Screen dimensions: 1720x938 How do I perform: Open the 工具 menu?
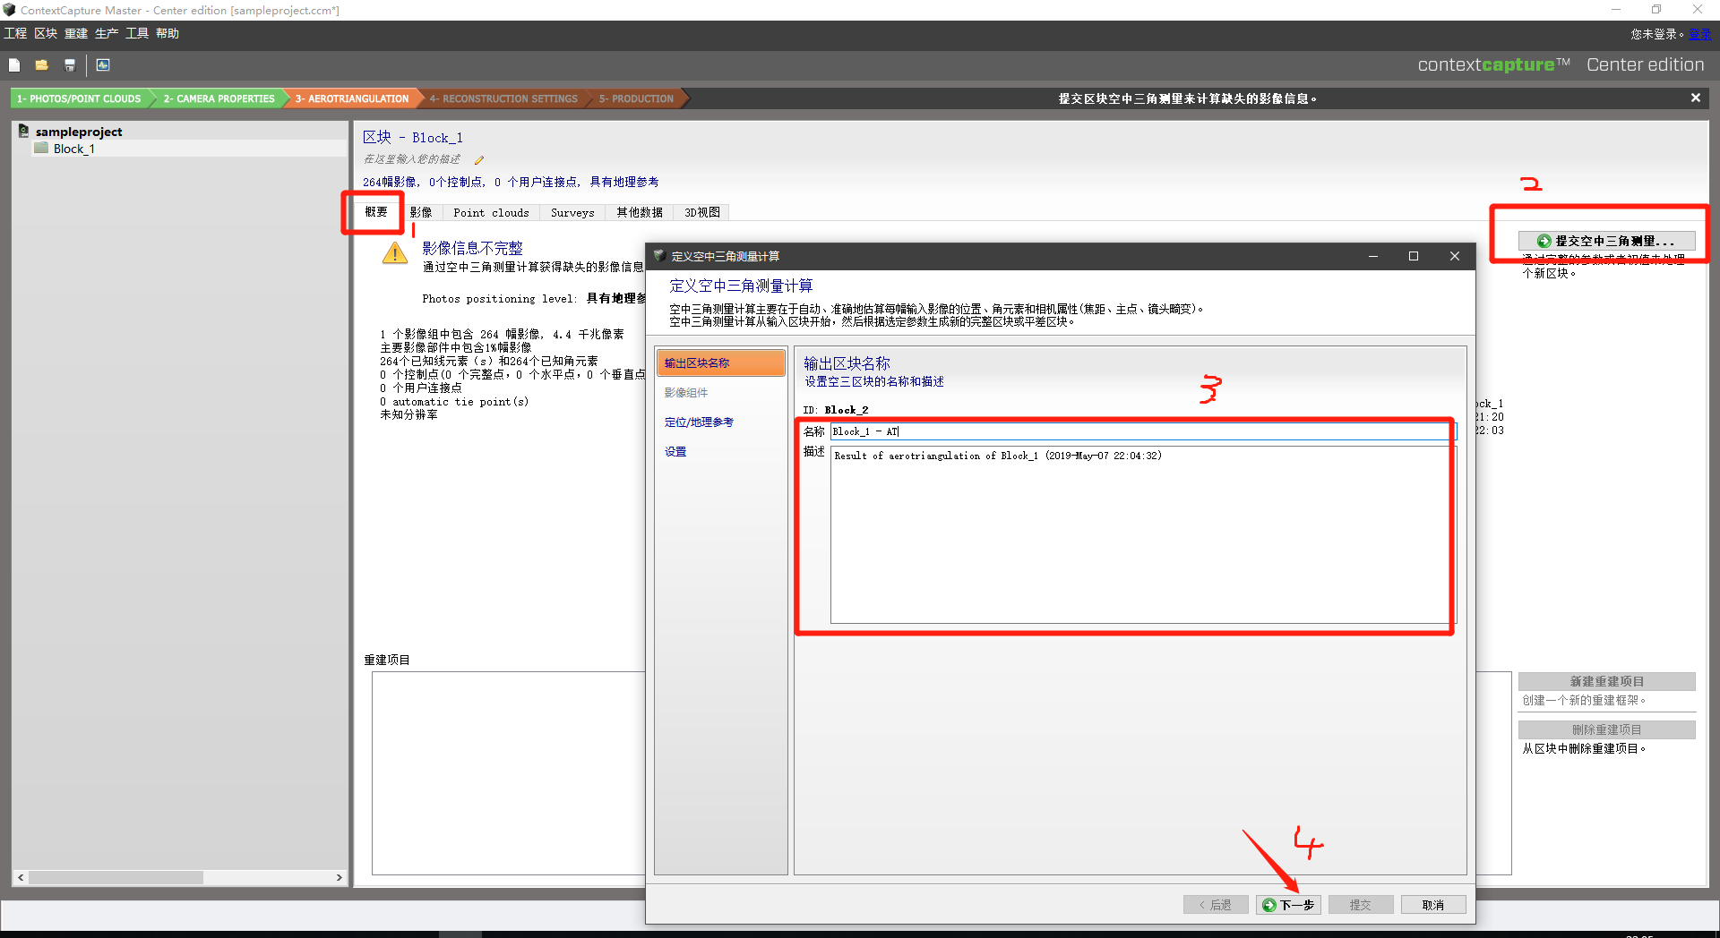[x=137, y=34]
